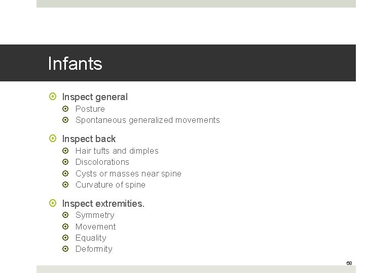Click the Inspect general heading text

pos(95,97)
